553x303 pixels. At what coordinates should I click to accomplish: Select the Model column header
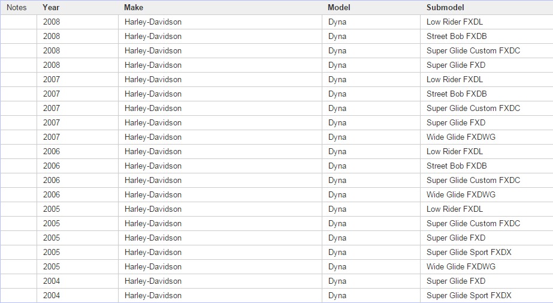339,8
